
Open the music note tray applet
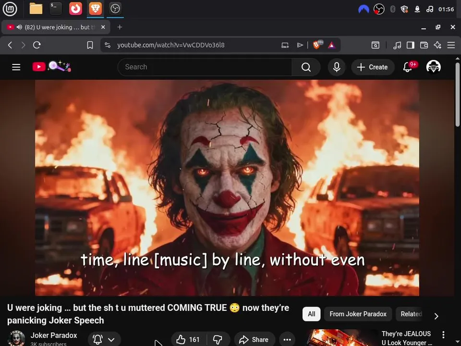[430, 10]
